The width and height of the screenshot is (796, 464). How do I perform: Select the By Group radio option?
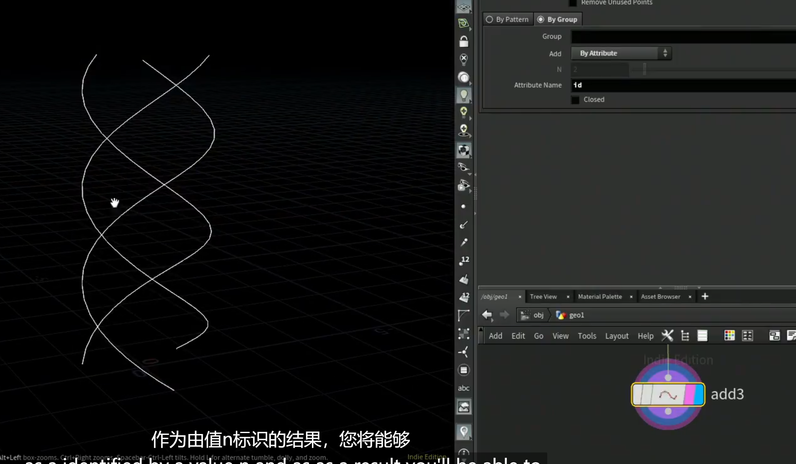tap(558, 19)
